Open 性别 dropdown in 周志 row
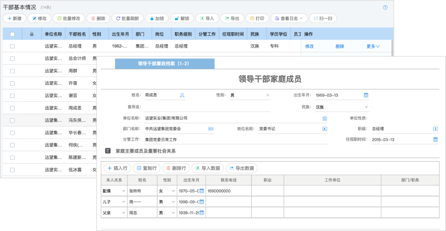Viewport: 446px width, 231px height. coord(167,212)
